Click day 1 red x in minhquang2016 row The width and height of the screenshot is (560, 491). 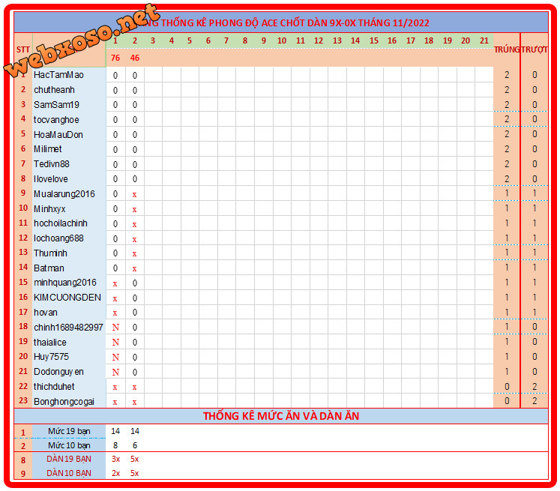coord(115,284)
